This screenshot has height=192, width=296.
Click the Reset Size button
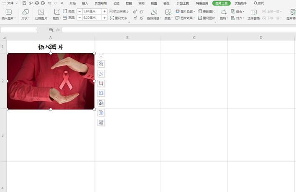118,18
